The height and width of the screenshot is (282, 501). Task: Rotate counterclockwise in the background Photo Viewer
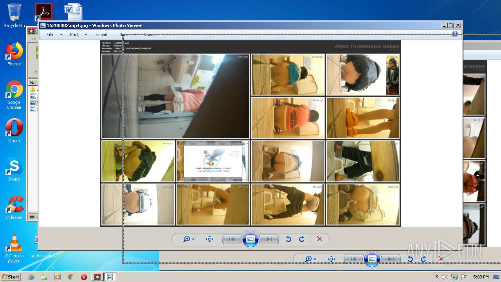(410, 259)
